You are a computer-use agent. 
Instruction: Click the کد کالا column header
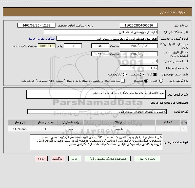168,122
